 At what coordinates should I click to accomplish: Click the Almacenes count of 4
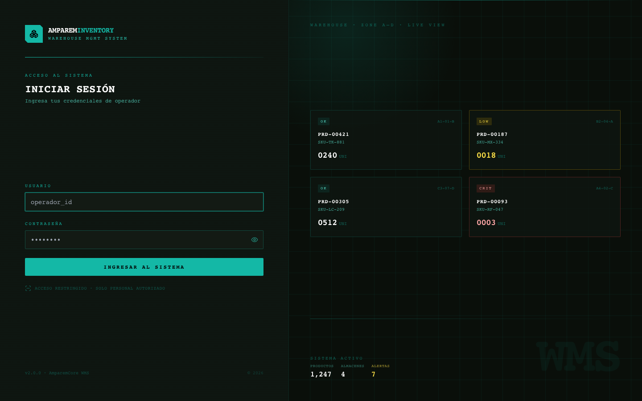[x=343, y=374]
